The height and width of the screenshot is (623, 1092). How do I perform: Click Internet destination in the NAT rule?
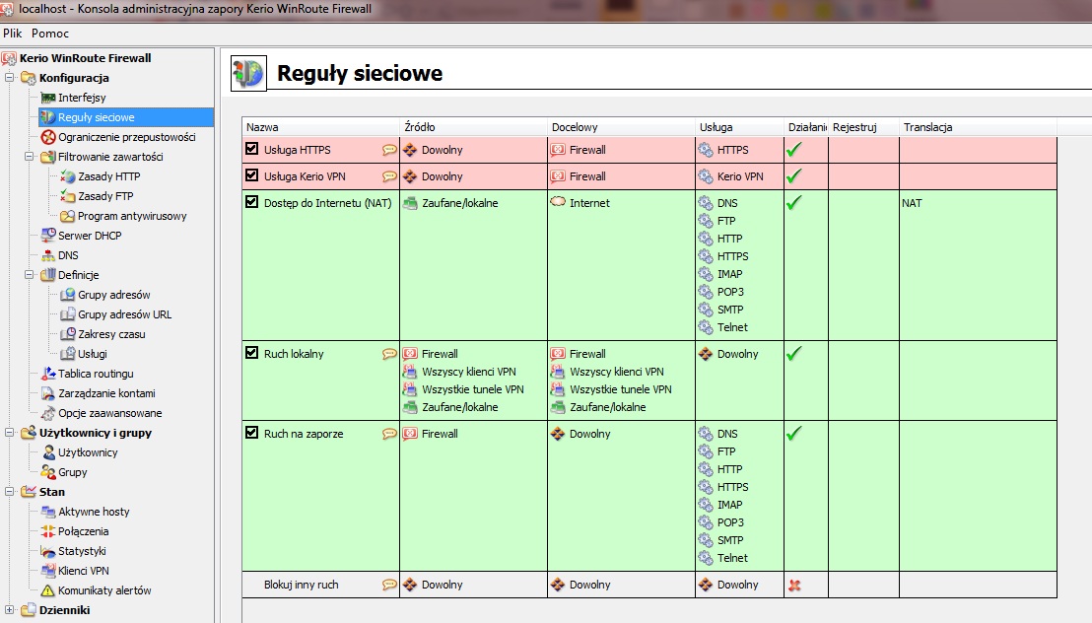coord(589,203)
